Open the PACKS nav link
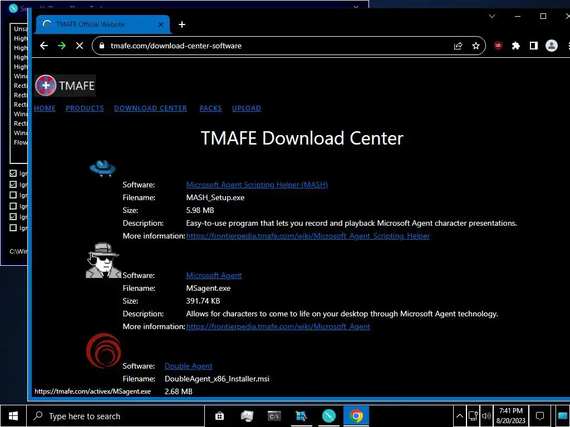The image size is (570, 427). (x=210, y=108)
